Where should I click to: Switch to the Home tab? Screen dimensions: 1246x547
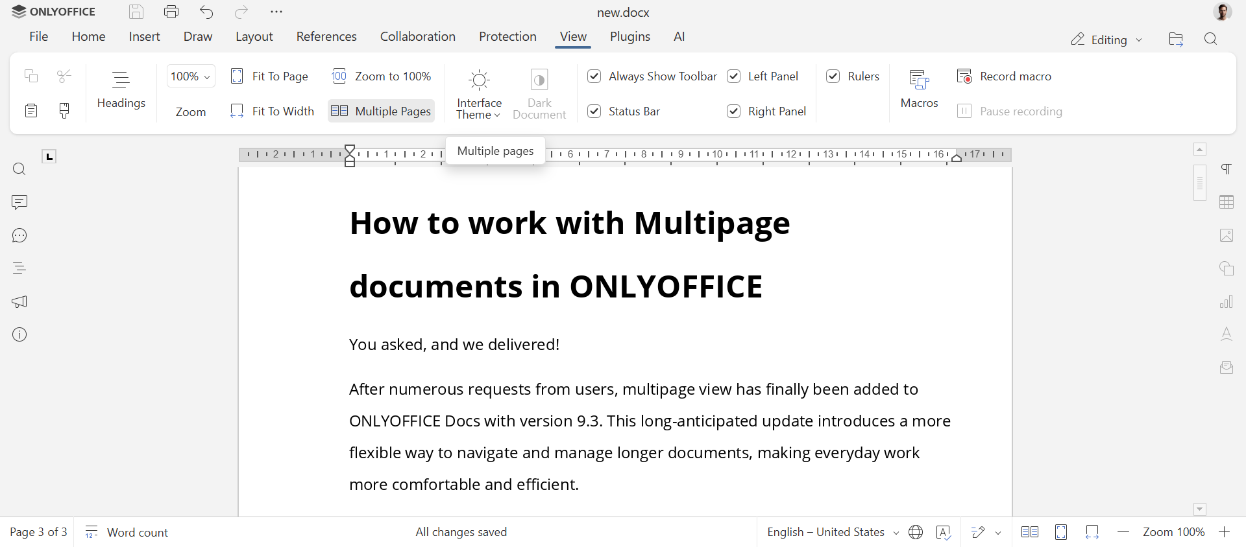89,37
